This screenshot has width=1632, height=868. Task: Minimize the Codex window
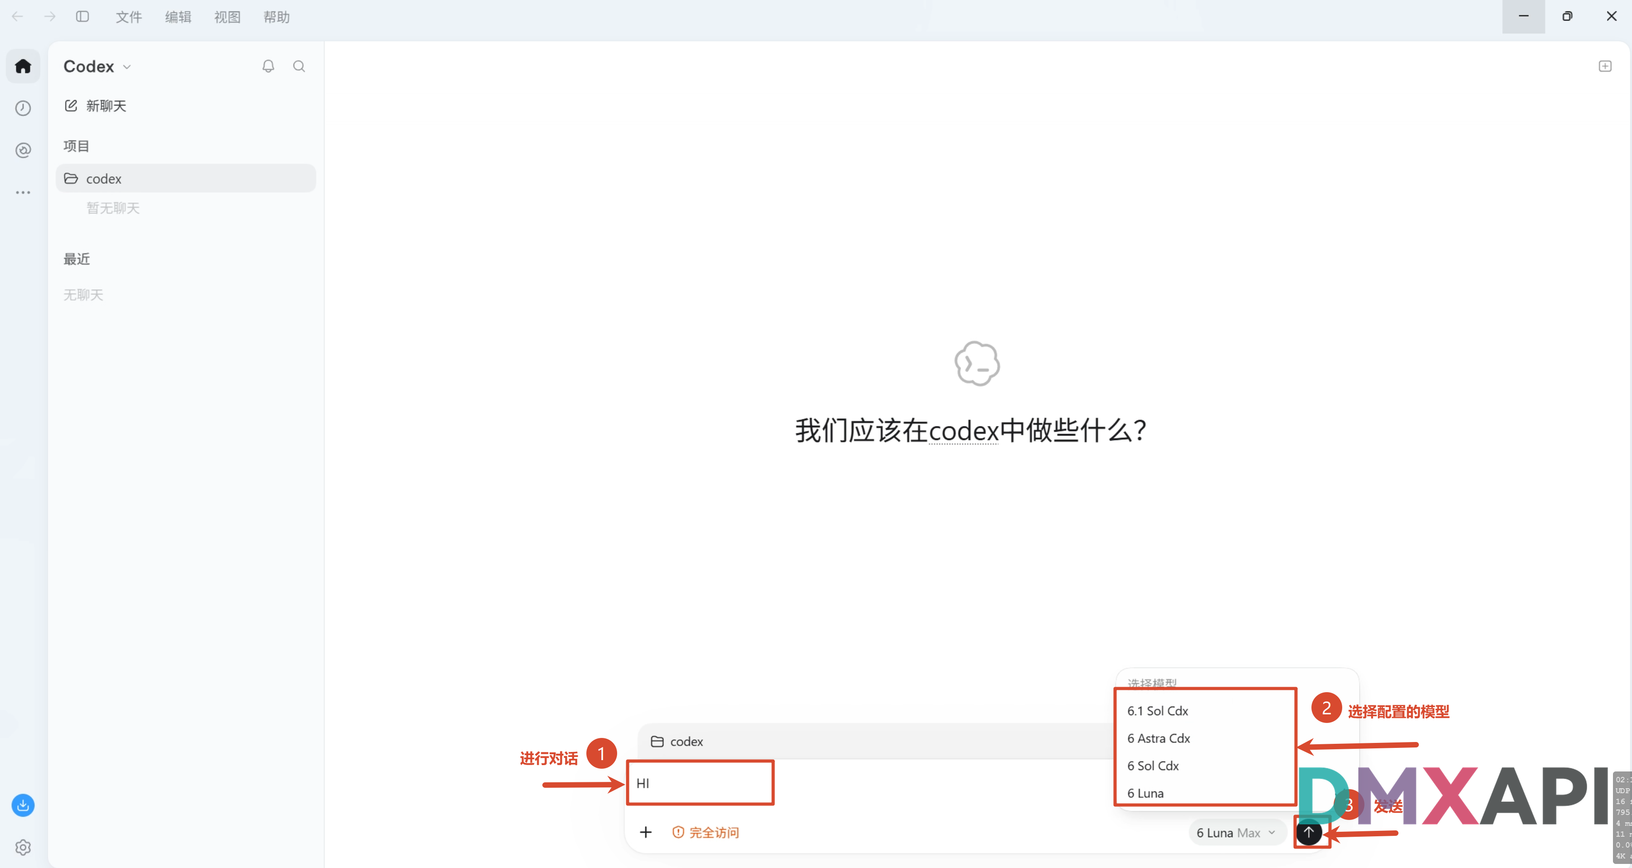point(1524,16)
